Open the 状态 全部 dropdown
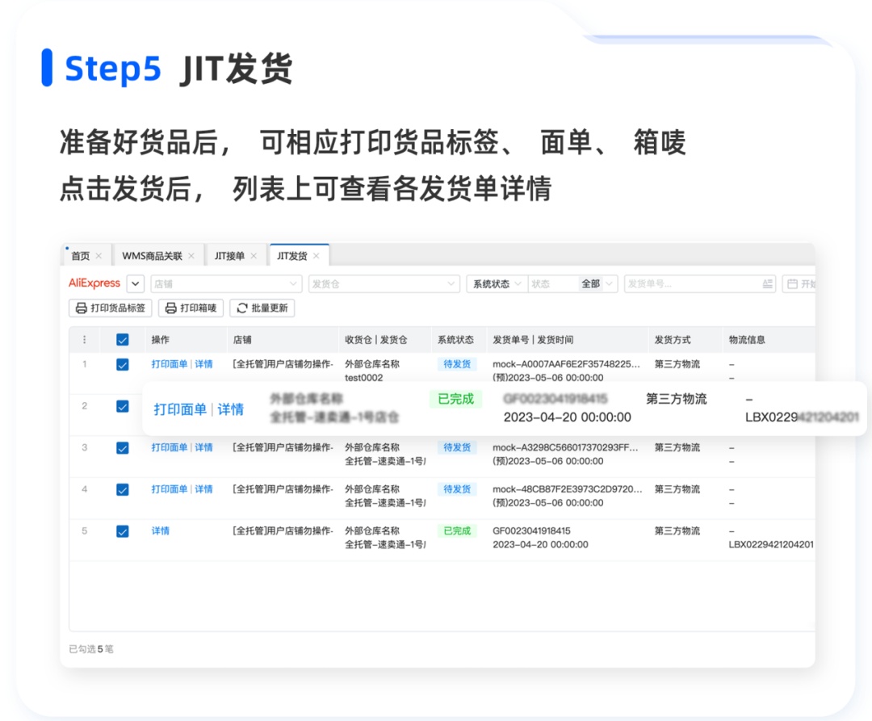The image size is (872, 721). tap(572, 284)
